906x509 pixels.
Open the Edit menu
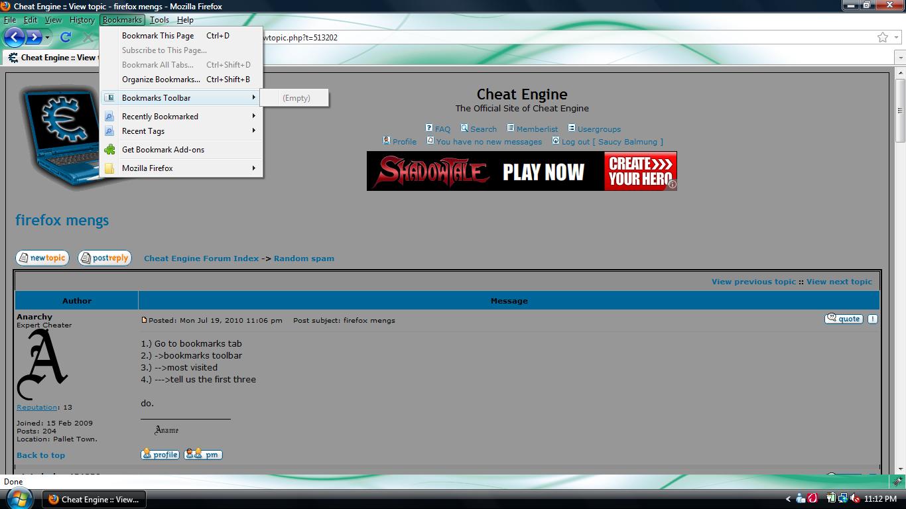point(31,20)
